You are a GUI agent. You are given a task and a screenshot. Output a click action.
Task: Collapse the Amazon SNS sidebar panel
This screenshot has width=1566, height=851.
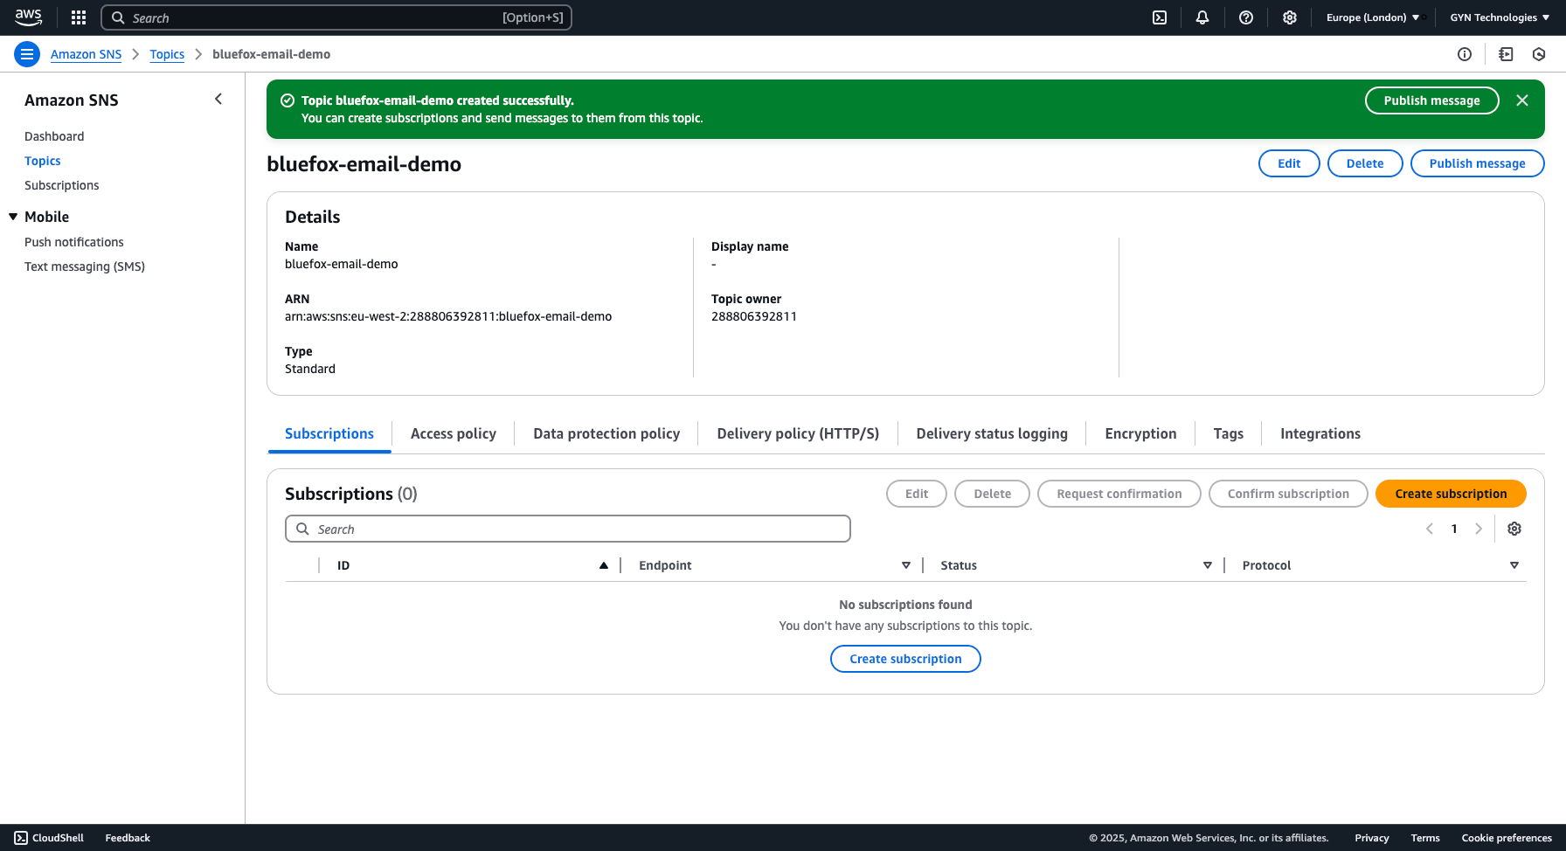tap(218, 99)
